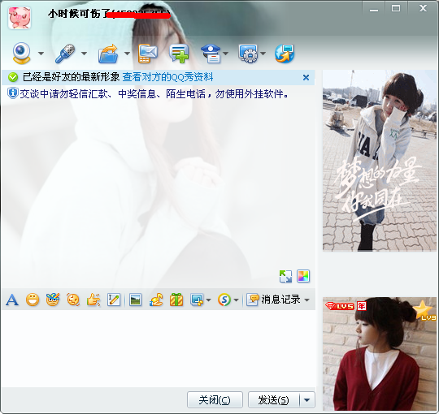Minimize the chat window
This screenshot has width=439, height=414.
[374, 9]
